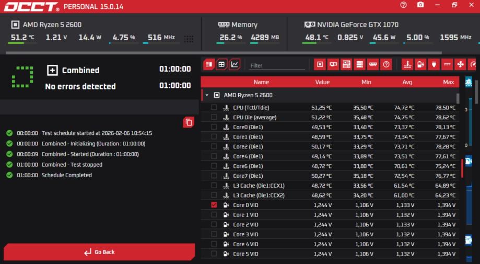This screenshot has width=480, height=264.
Task: Enable the Core 3 VID checkbox
Action: coord(214,234)
